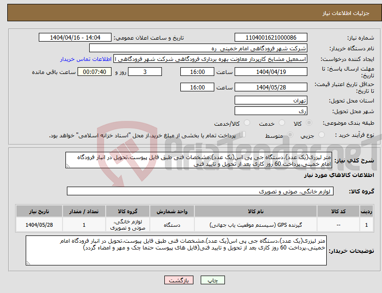Click the اطلاعات کالاهای مورد نیاز section heading
Viewport: 382px width, 293px height.
point(339,175)
